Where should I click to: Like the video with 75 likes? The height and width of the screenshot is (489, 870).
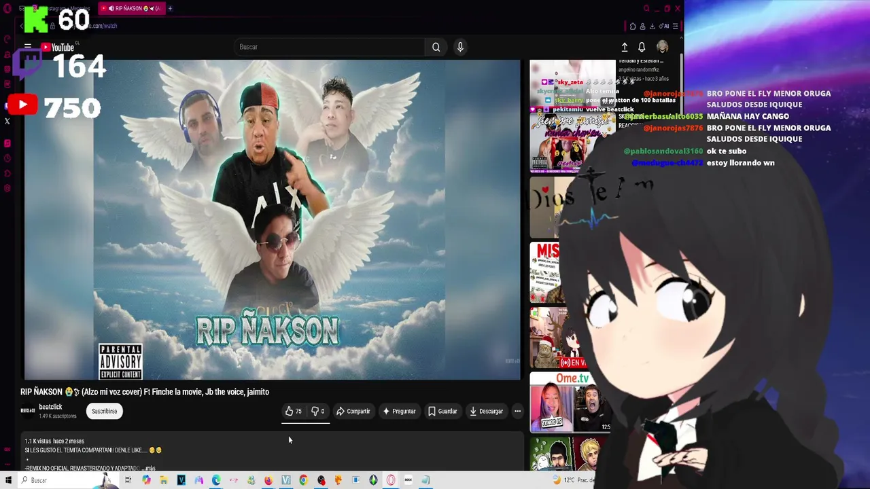(x=294, y=411)
